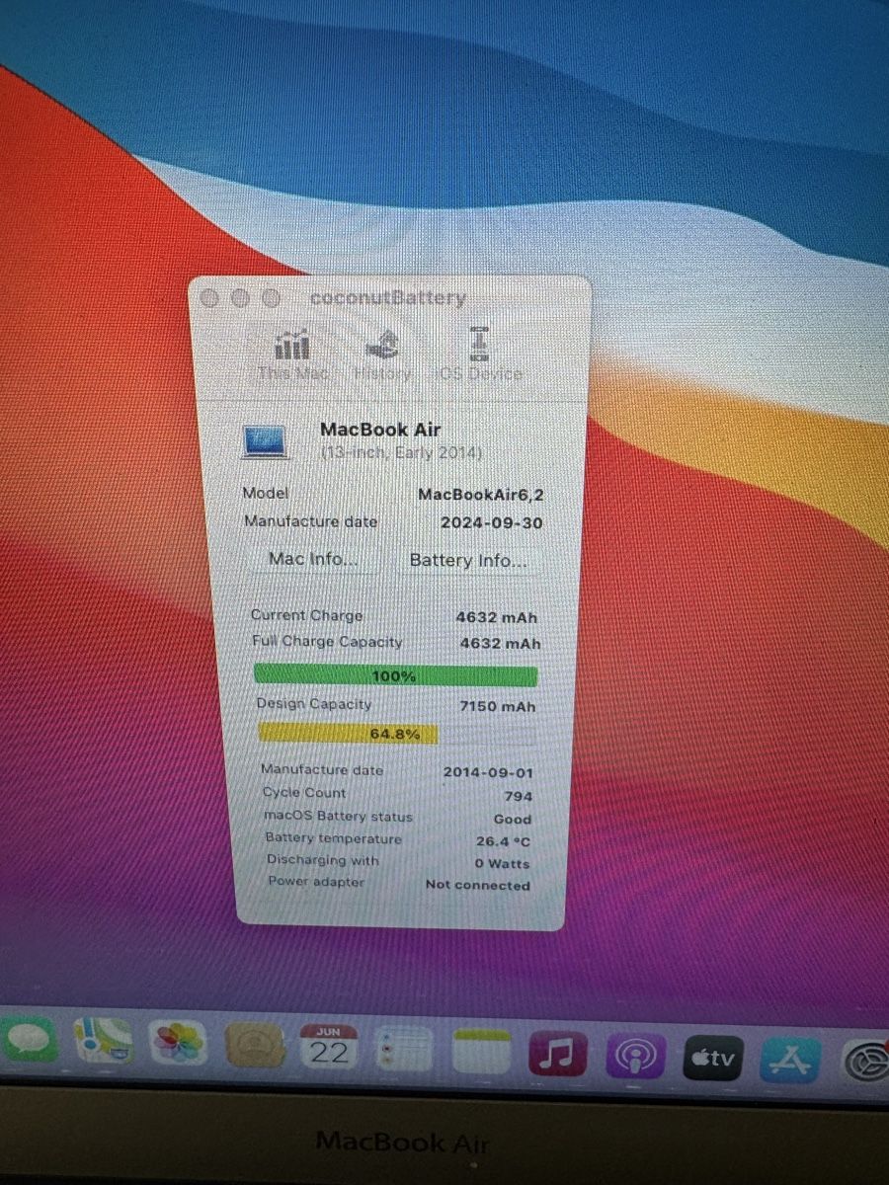Open App Store from the Dock
The width and height of the screenshot is (889, 1185).
pos(790,1059)
